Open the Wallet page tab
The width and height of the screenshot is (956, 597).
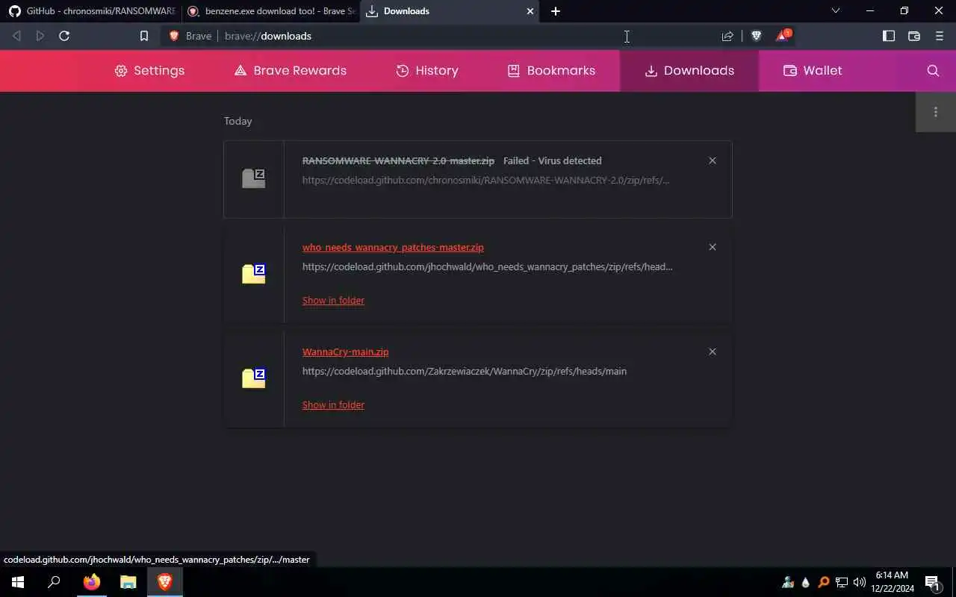tap(813, 70)
